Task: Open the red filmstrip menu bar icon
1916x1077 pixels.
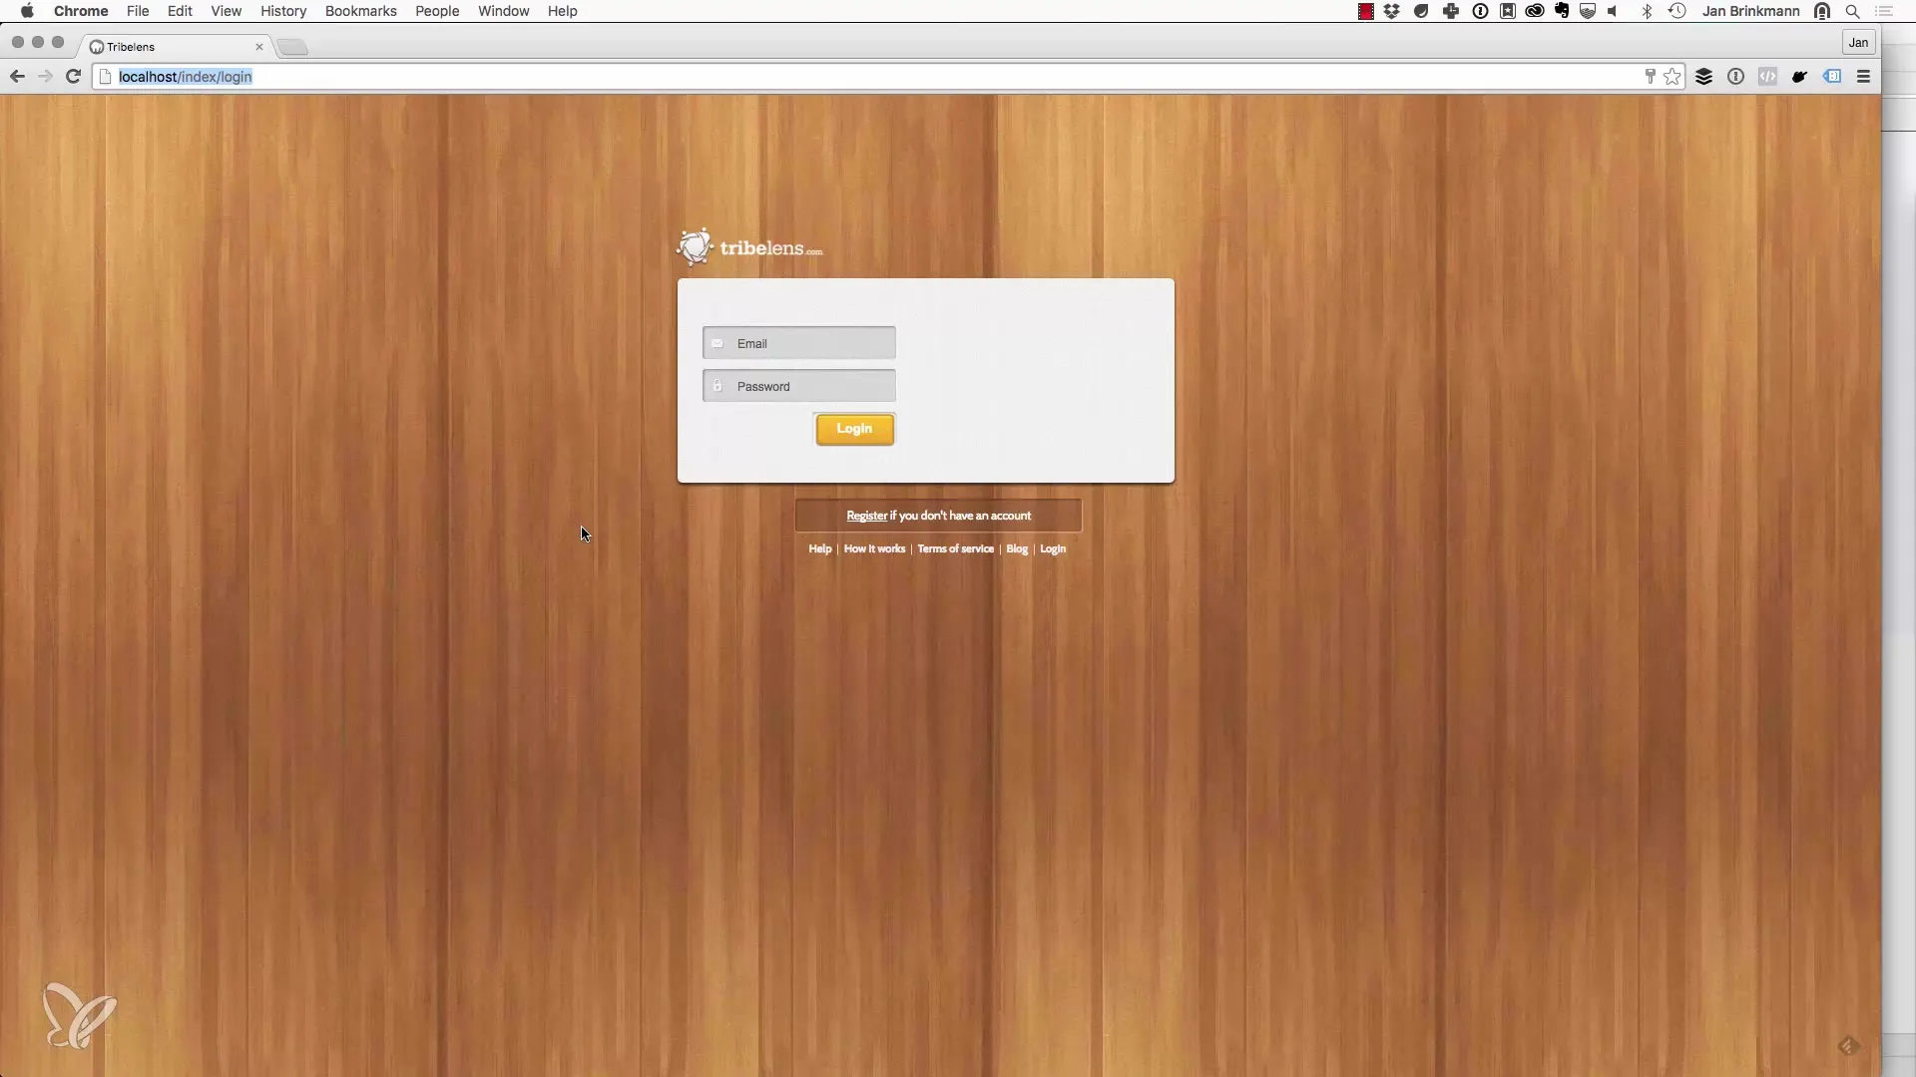Action: 1366,11
